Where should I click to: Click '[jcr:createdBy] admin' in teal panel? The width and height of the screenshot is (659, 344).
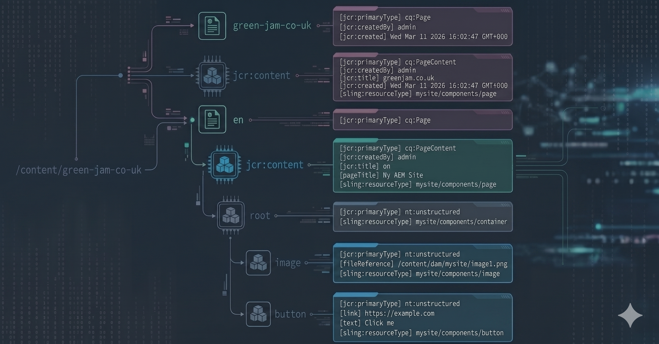tap(378, 157)
